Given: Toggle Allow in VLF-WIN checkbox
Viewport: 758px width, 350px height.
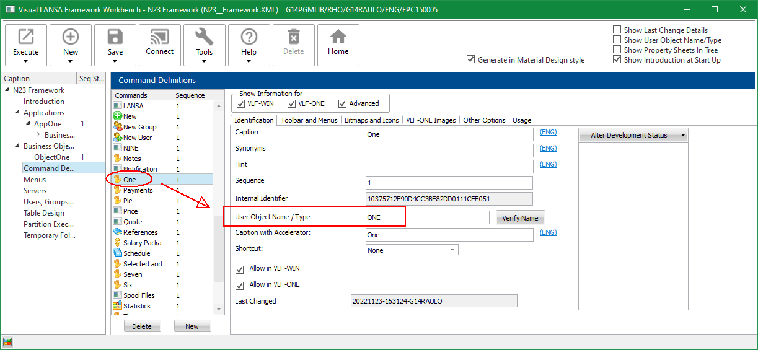Looking at the screenshot, I should tap(240, 269).
